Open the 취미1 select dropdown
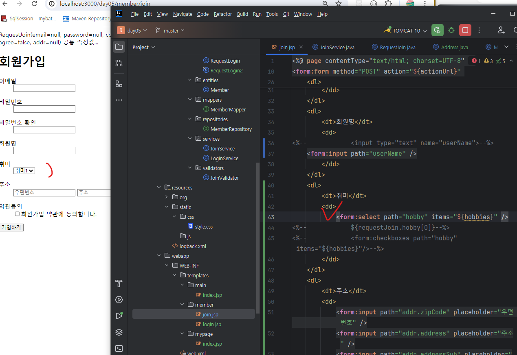The image size is (517, 355). point(24,171)
